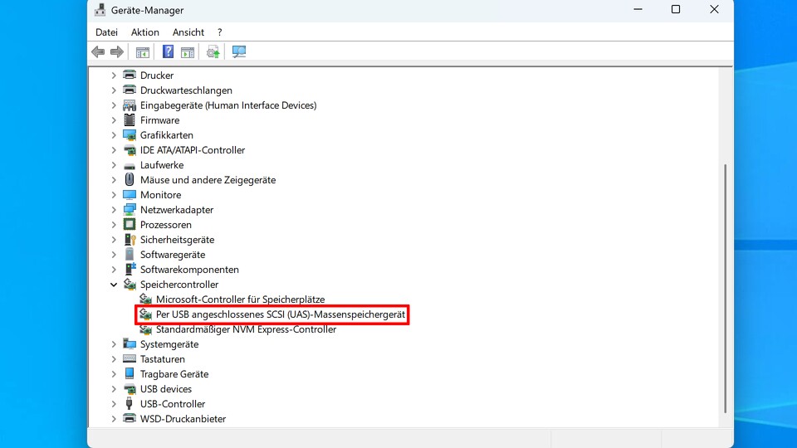
Task: Select 'Mäuse und andere Zeigegeräte' label
Action: tap(208, 180)
